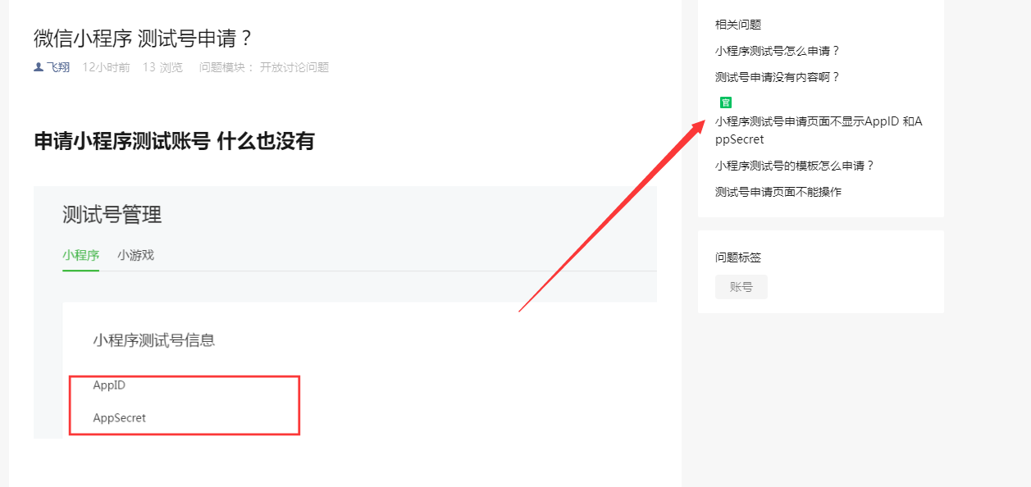Click the post title 微信小程序 测试号申请？
The width and height of the screenshot is (1031, 487).
(x=143, y=39)
